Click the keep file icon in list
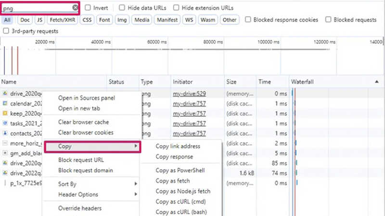Viewport: 385px width, 216px height. [5, 113]
